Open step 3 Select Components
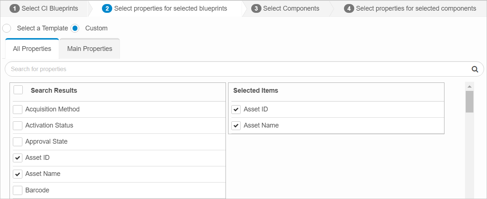The image size is (487, 199). (x=286, y=8)
